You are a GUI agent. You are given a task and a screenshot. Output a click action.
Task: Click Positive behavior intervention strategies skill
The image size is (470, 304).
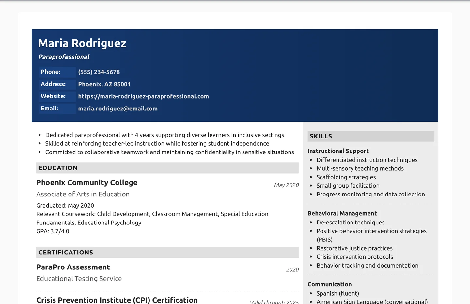(x=371, y=235)
